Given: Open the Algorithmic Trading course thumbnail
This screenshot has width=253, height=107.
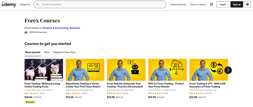Looking at the screenshot, I should click(x=85, y=70).
